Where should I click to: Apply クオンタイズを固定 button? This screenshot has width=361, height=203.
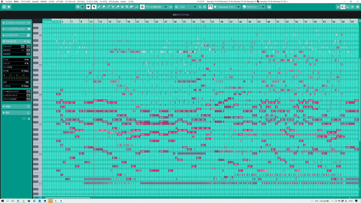click(28, 99)
